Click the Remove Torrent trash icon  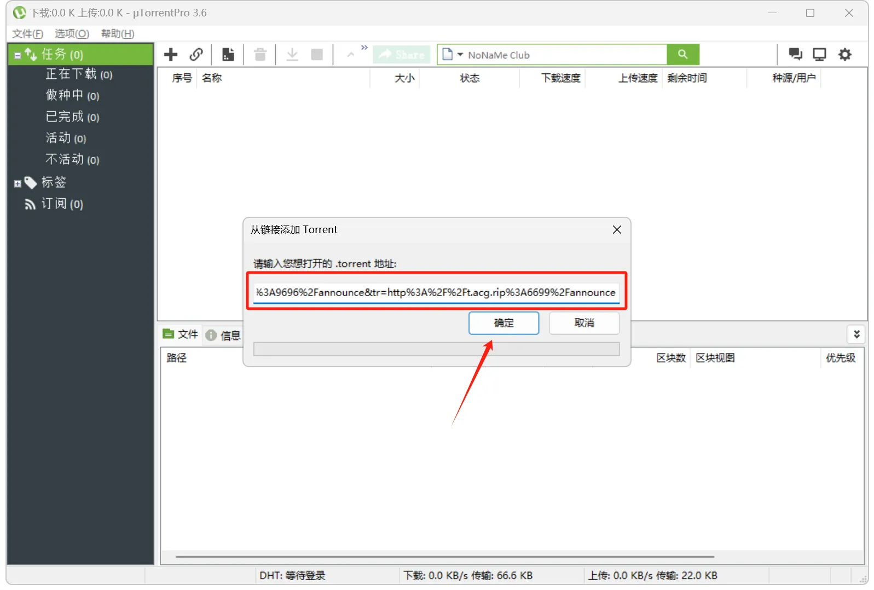click(x=261, y=55)
